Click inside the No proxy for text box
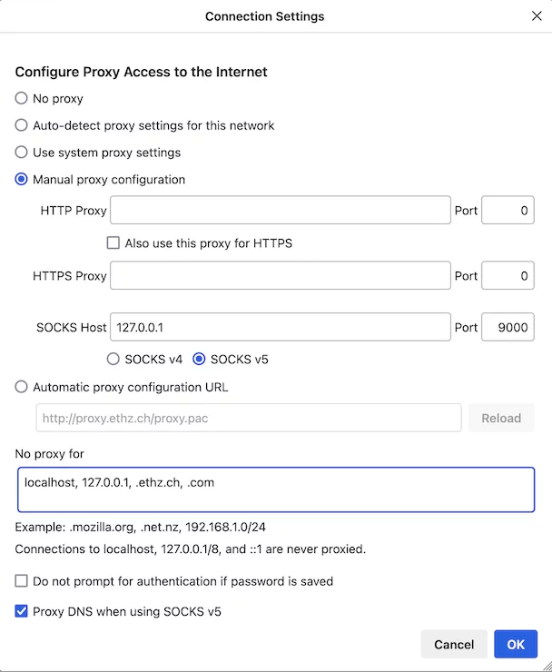The image size is (552, 672). pyautogui.click(x=275, y=490)
